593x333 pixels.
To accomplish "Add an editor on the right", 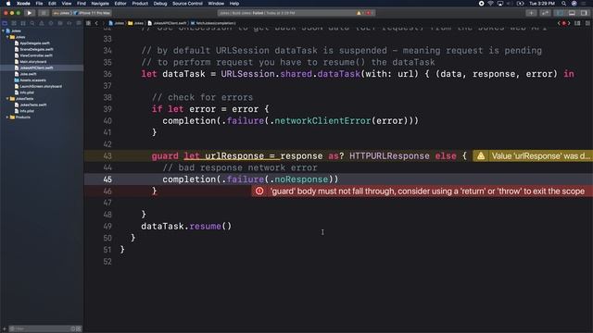I will coord(587,23).
